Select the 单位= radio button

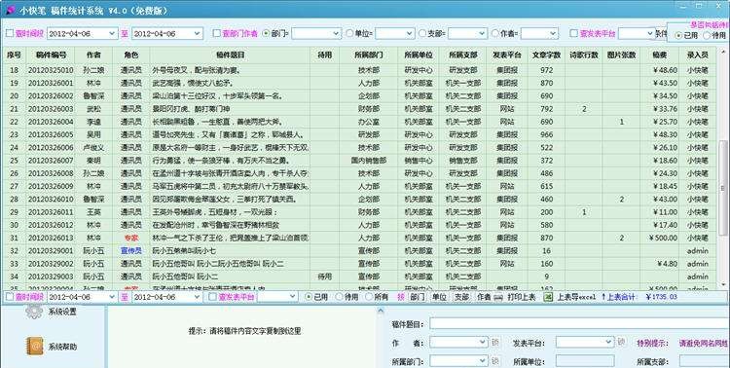pyautogui.click(x=349, y=33)
